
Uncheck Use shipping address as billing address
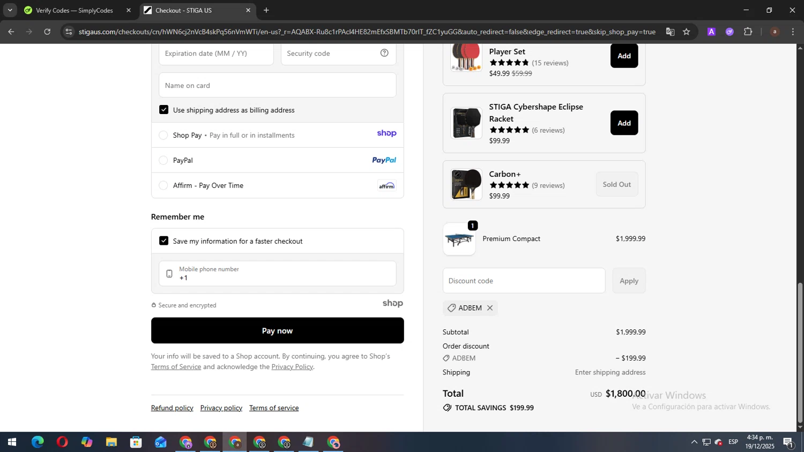[164, 110]
